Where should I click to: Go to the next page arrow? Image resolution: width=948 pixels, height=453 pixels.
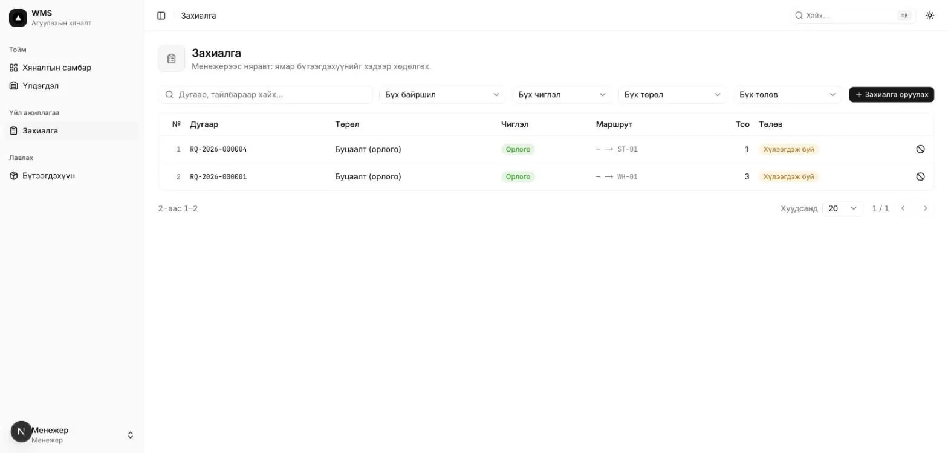click(x=926, y=208)
